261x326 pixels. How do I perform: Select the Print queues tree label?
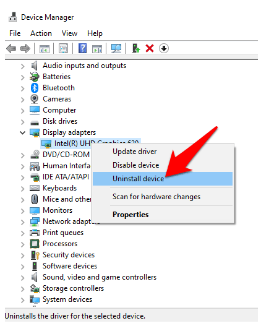(x=63, y=233)
